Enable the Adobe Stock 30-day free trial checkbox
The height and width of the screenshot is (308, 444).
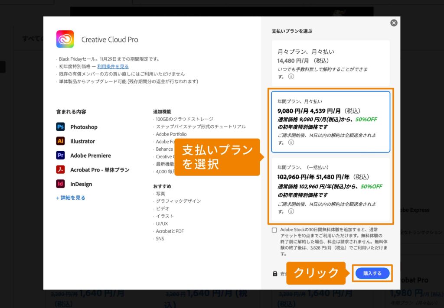[x=274, y=230]
